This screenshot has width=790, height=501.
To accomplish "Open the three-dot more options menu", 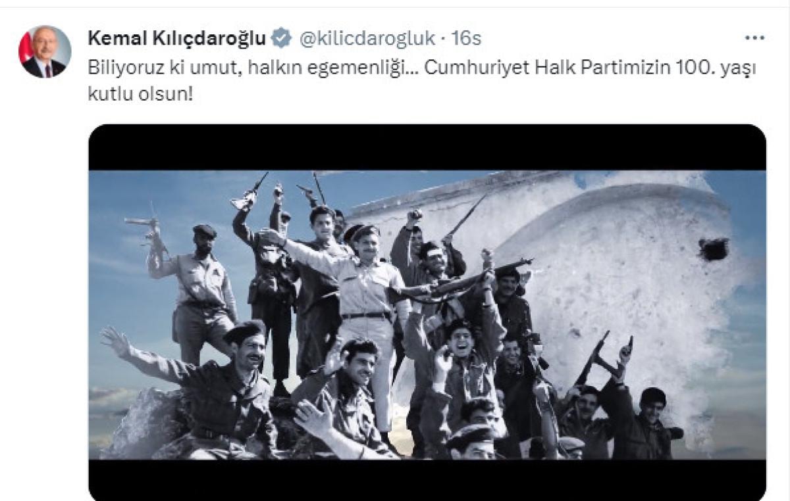I will pyautogui.click(x=754, y=38).
